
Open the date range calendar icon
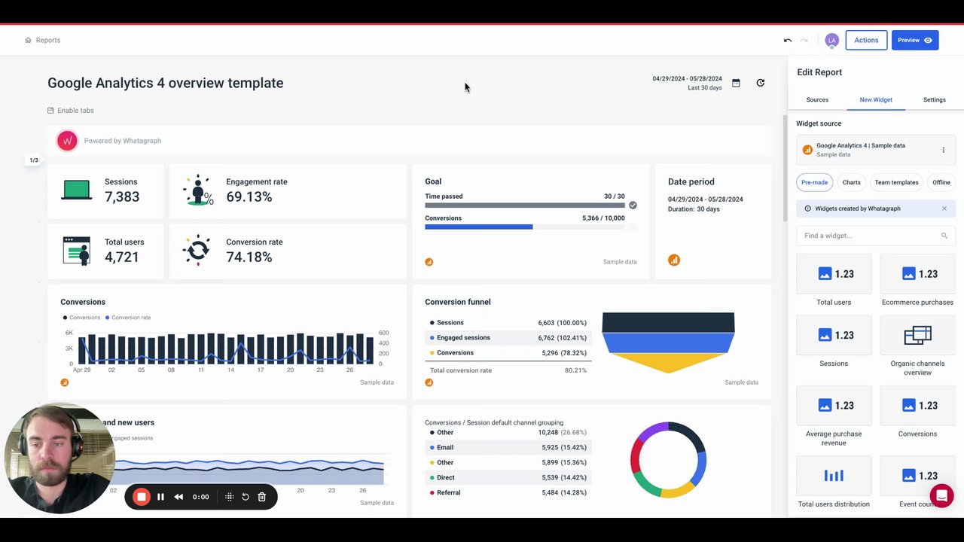(x=736, y=83)
